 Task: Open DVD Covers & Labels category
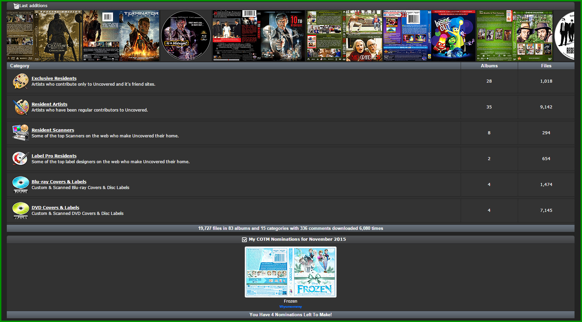55,207
